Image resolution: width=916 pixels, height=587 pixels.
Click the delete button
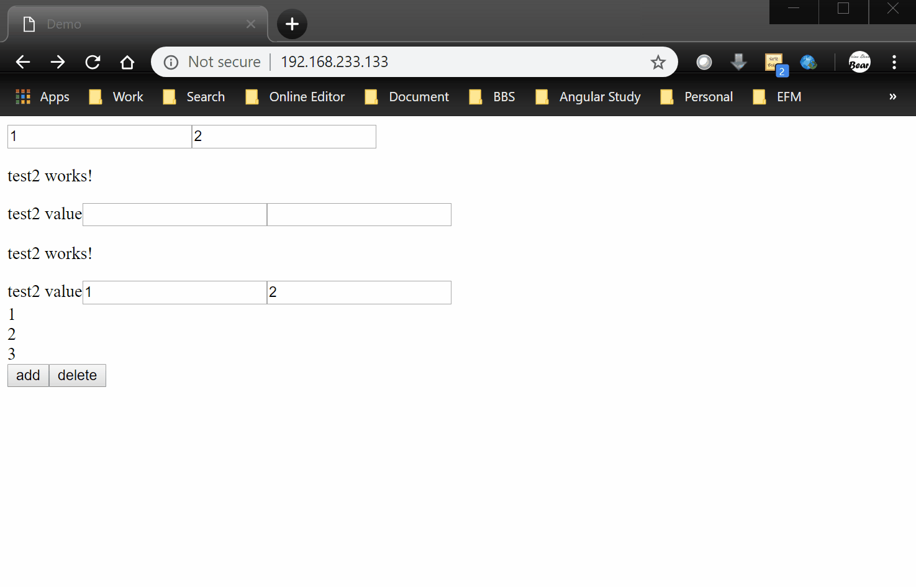(78, 375)
